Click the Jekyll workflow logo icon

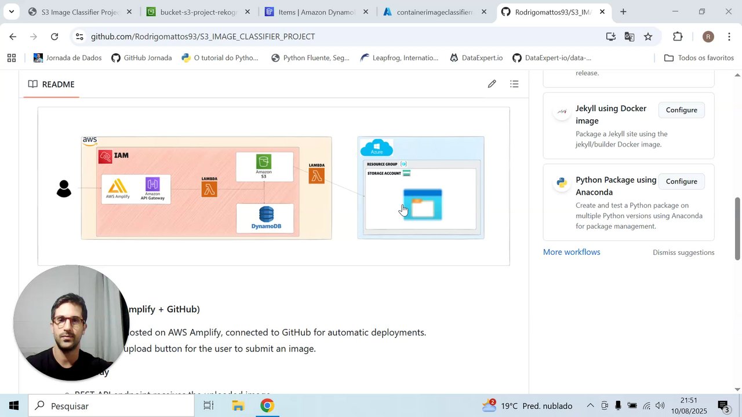click(562, 111)
